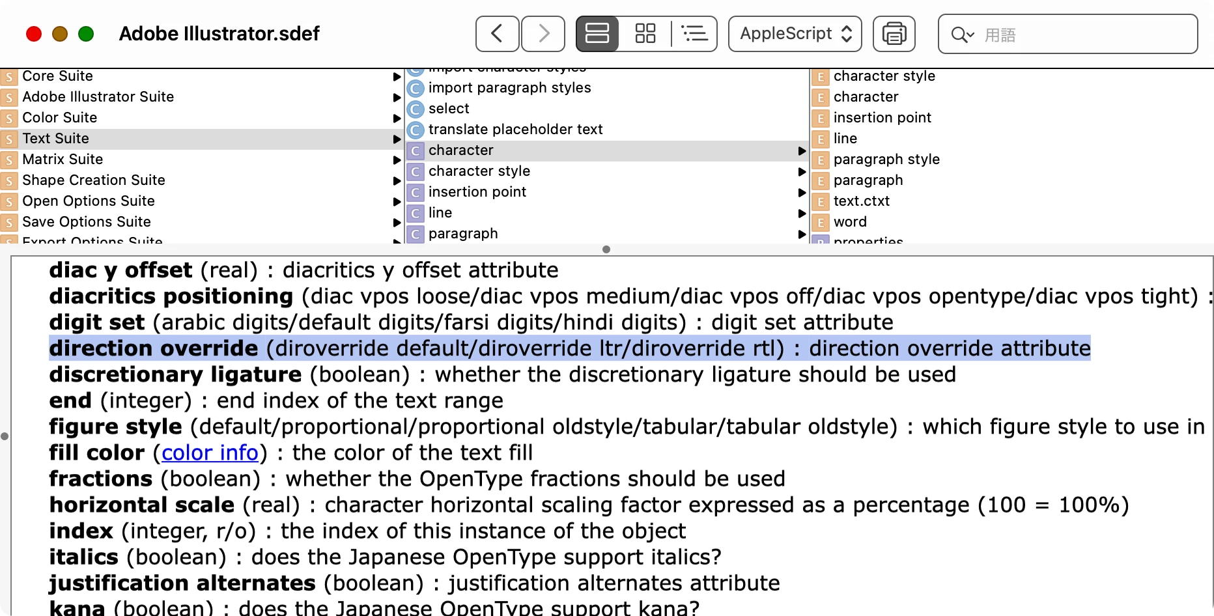This screenshot has height=616, width=1214.
Task: Click the translate placeholder text command icon
Action: click(x=416, y=130)
